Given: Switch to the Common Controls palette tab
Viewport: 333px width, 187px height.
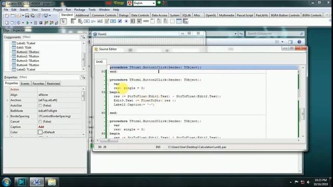Looking at the screenshot, I should 104,15.
